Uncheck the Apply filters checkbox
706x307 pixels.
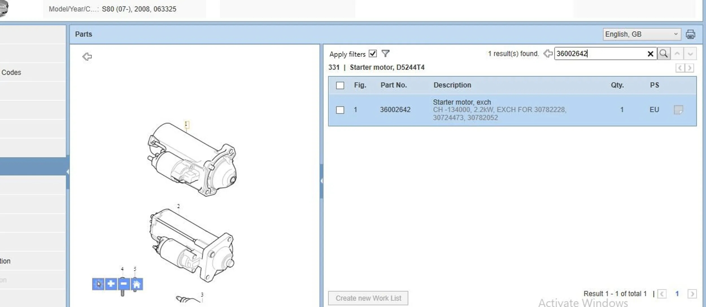[372, 54]
